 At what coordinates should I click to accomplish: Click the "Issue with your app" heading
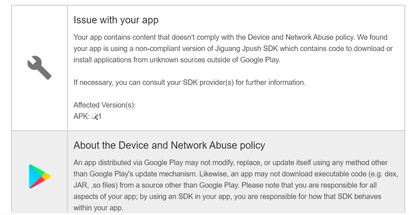116,20
